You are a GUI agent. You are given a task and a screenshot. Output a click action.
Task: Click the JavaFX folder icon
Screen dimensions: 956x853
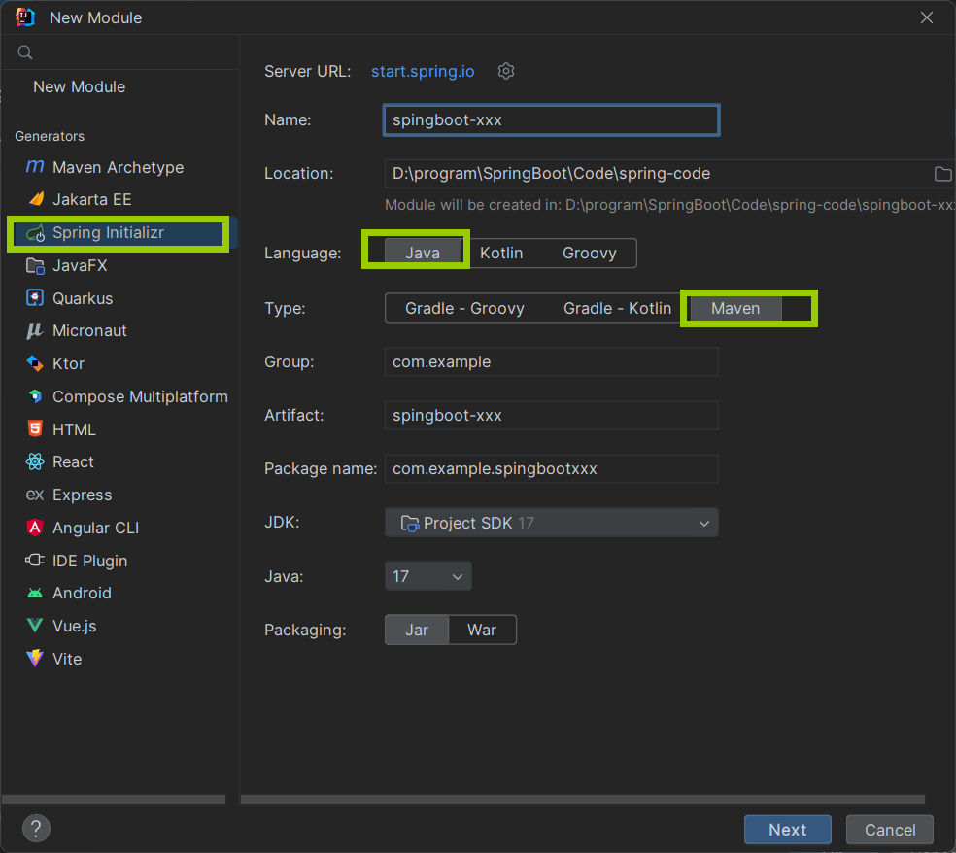[35, 266]
